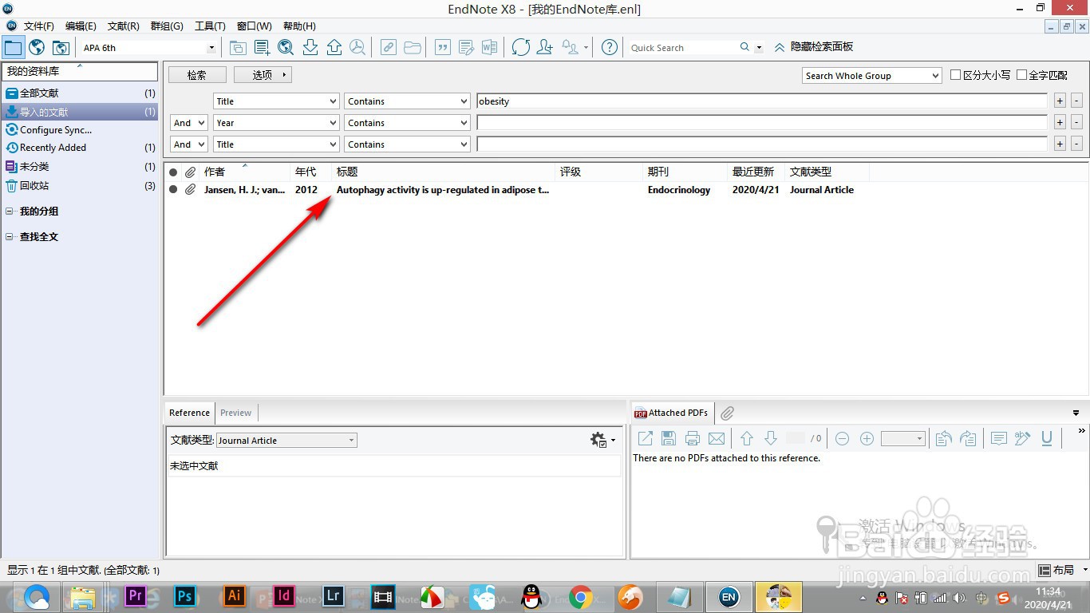Screen dimensions: 1090x613
Task: Click the Sync Library icon
Action: point(521,47)
